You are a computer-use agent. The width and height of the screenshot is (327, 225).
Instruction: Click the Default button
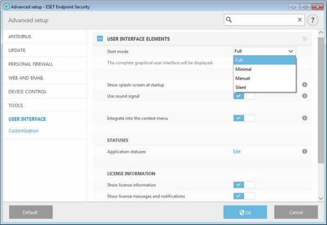31,212
